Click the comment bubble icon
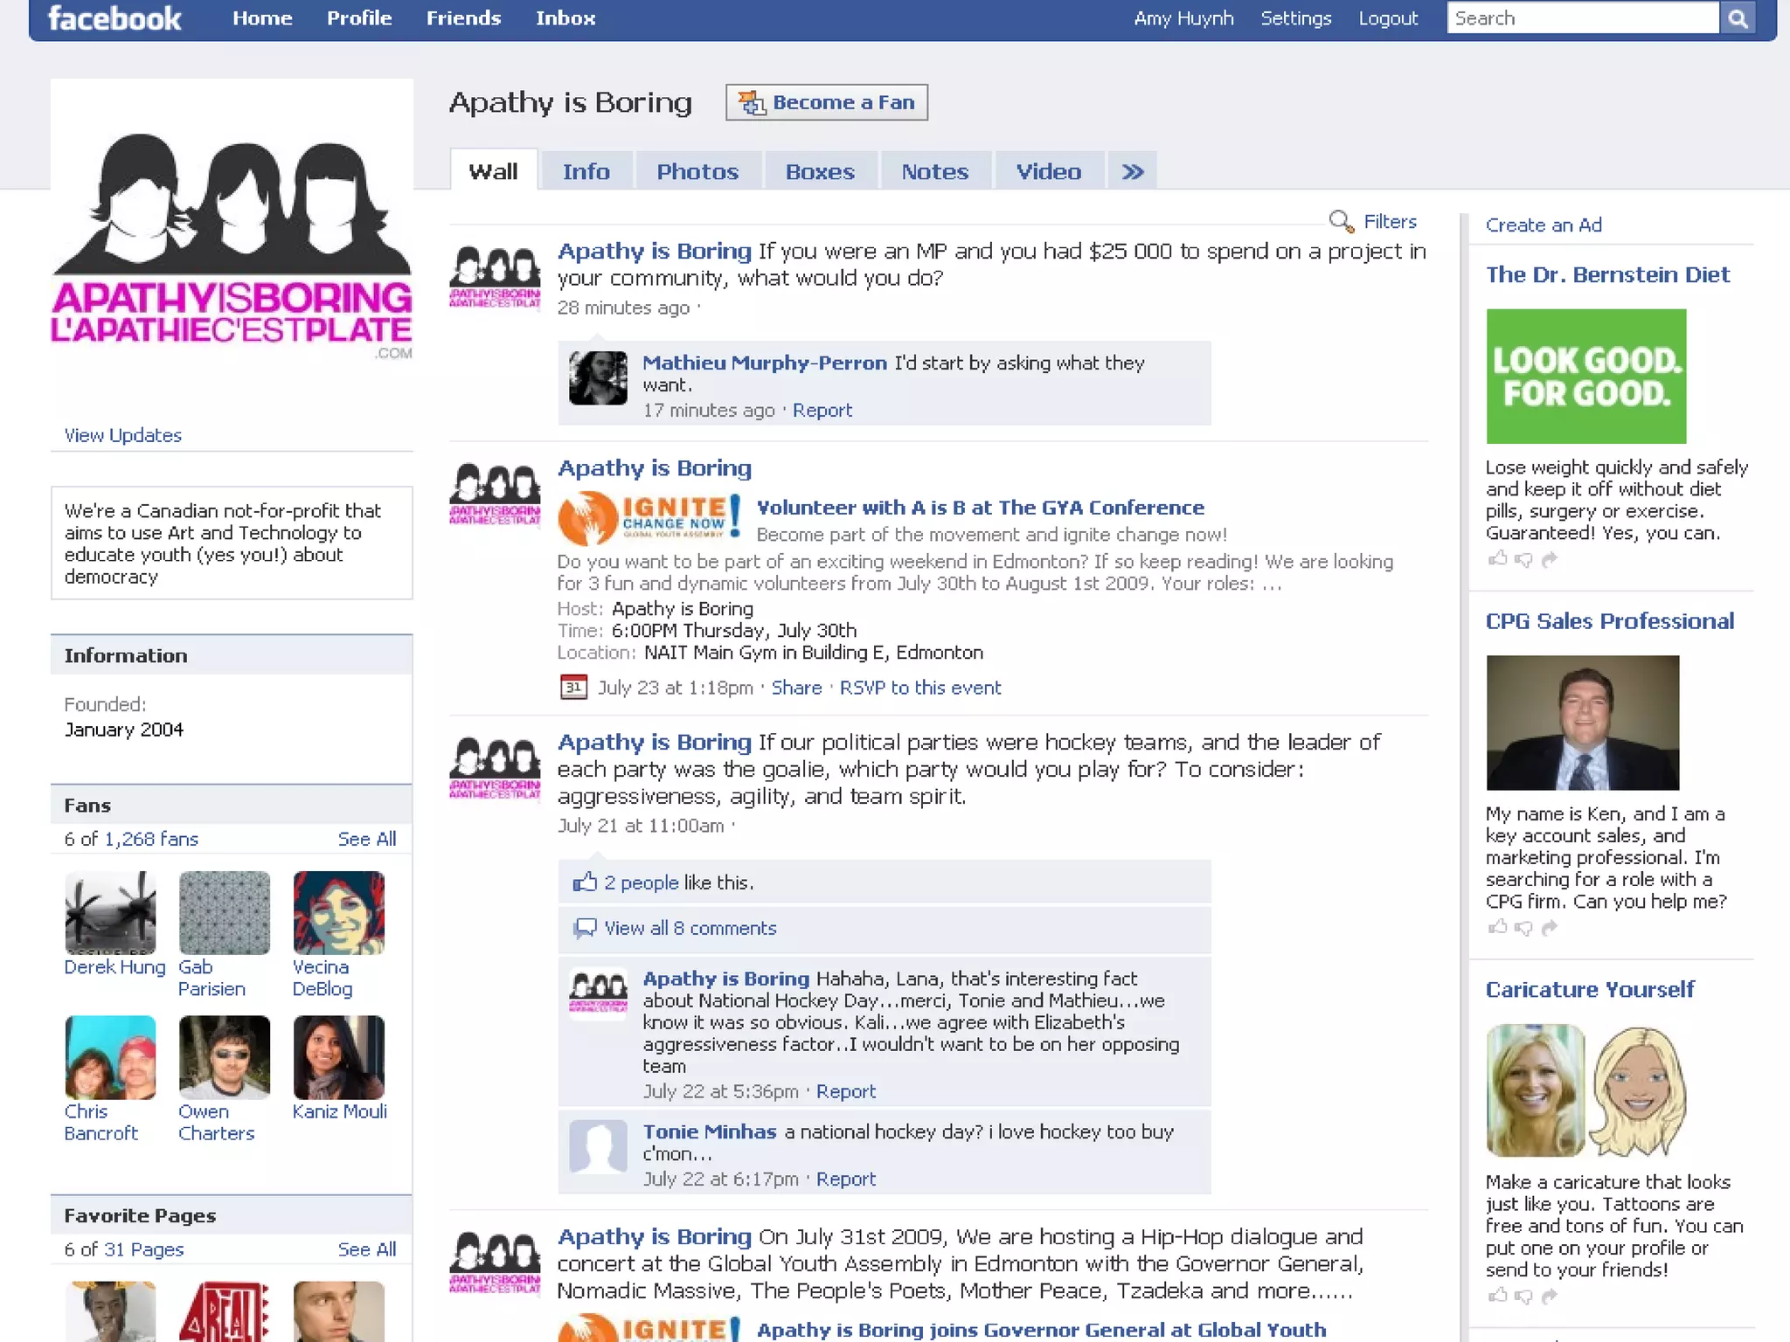Viewport: 1790px width, 1342px height. 584,928
